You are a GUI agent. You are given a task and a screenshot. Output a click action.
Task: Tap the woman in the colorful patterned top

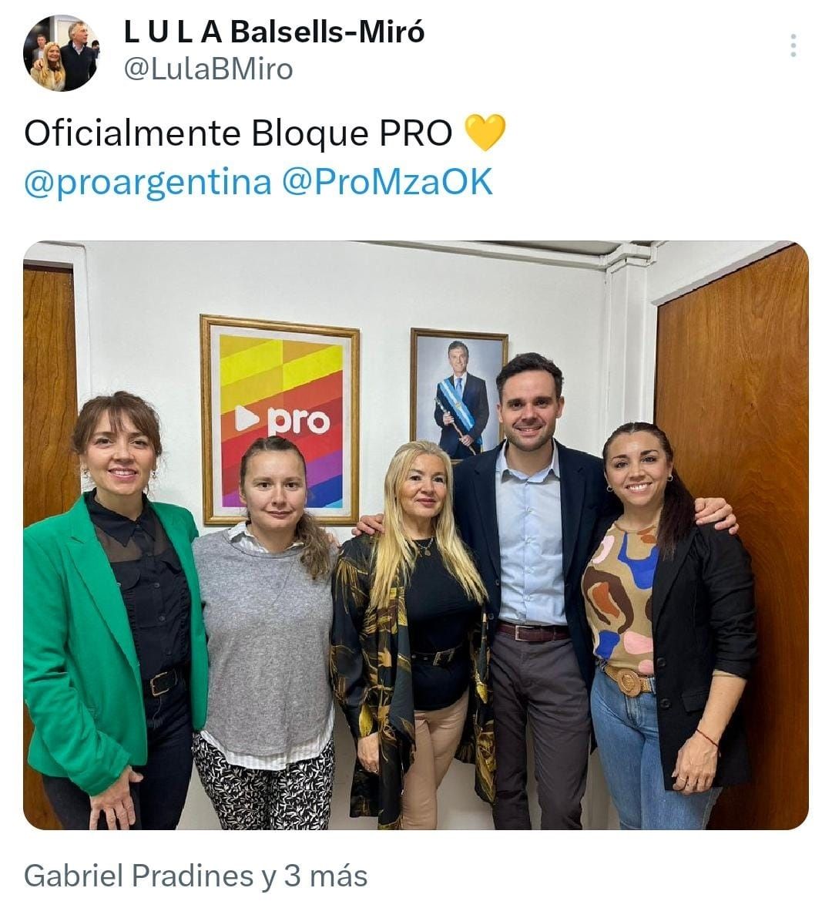click(666, 625)
